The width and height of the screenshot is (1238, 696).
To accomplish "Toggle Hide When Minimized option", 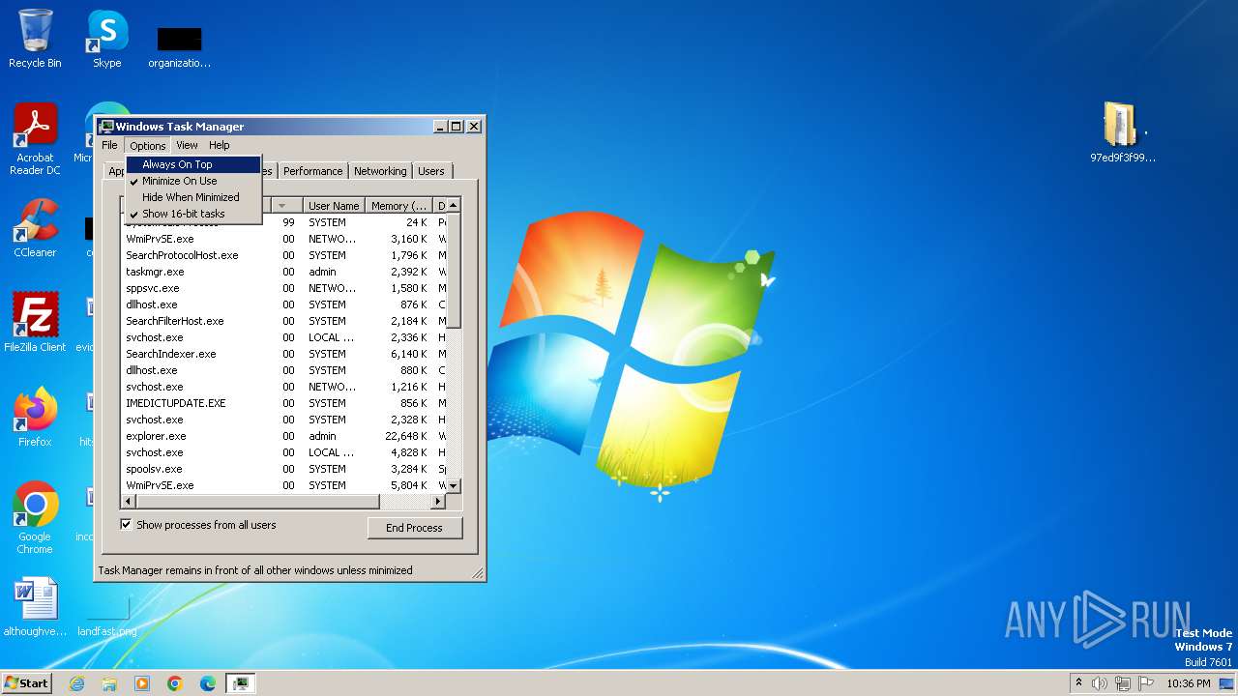I will 193,197.
